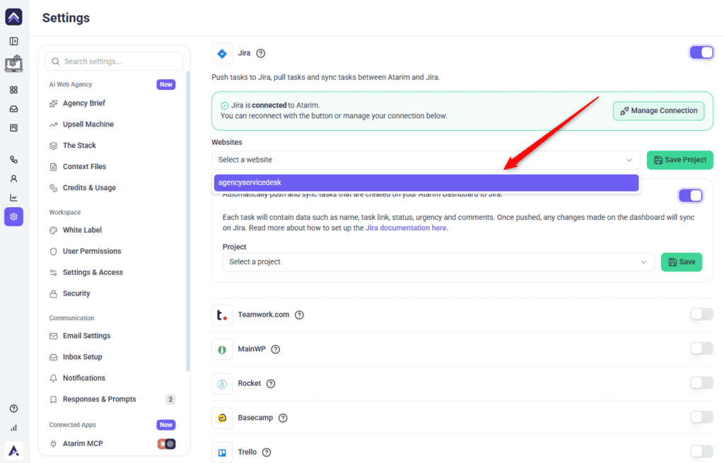This screenshot has height=463, width=724.
Task: Open the dashboard grid icon
Action: tap(14, 90)
